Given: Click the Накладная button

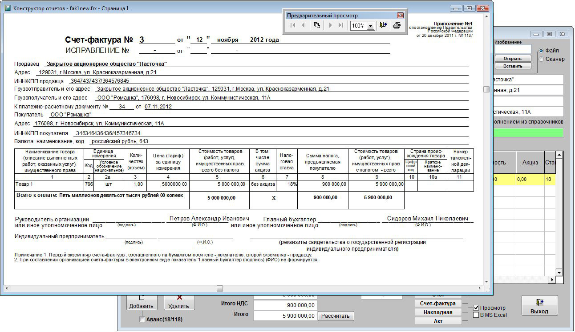Looking at the screenshot, I should point(437,312).
